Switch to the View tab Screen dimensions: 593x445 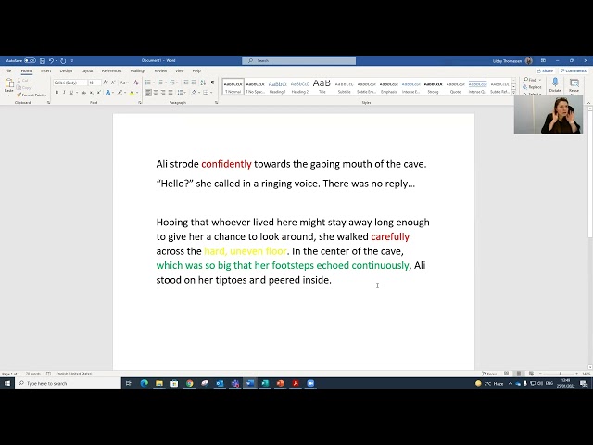[x=179, y=70]
